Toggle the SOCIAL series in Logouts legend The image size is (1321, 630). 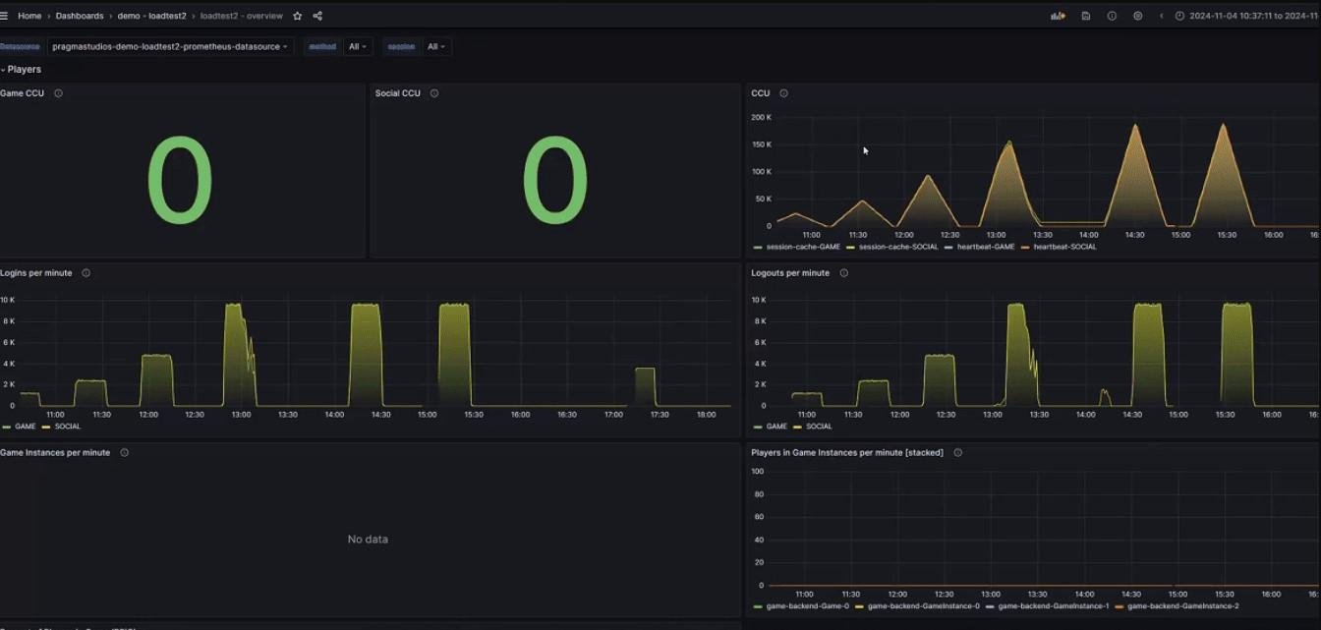click(818, 427)
